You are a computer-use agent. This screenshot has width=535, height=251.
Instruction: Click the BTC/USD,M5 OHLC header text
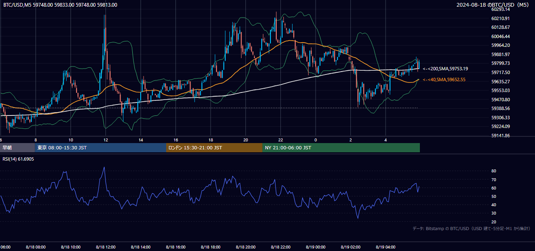[x=60, y=5]
